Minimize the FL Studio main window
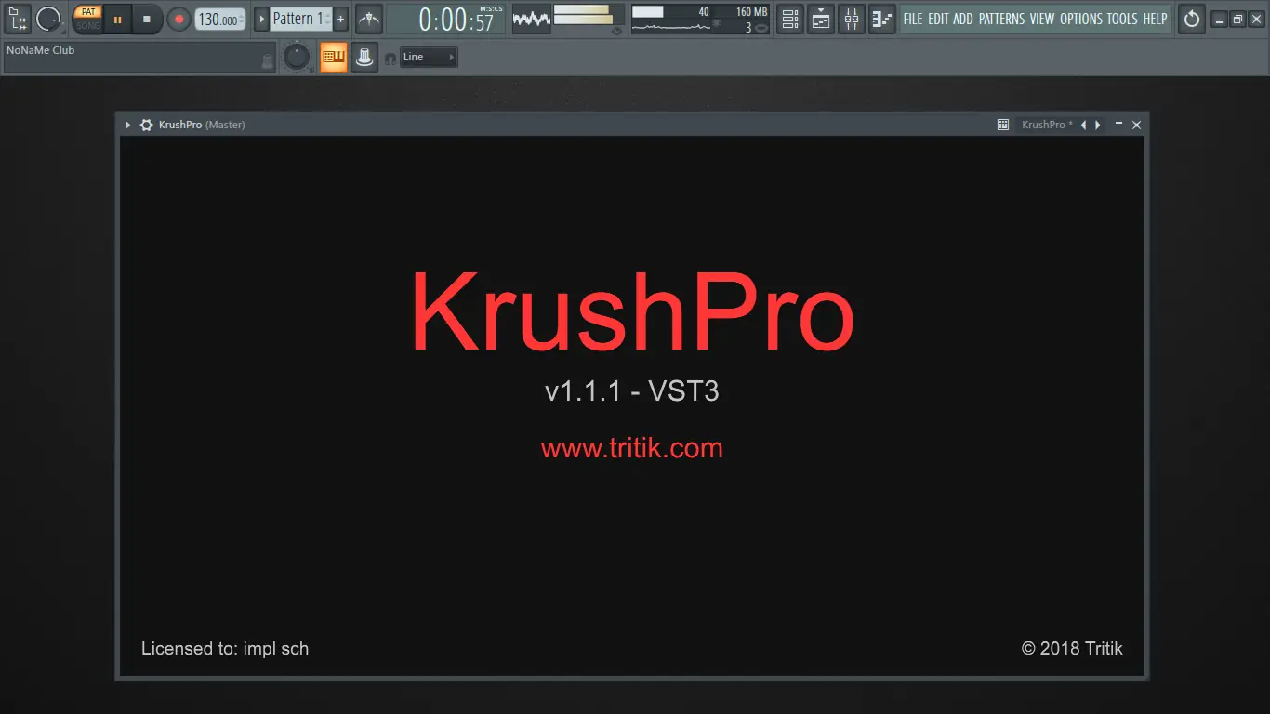The image size is (1270, 714). [x=1219, y=20]
